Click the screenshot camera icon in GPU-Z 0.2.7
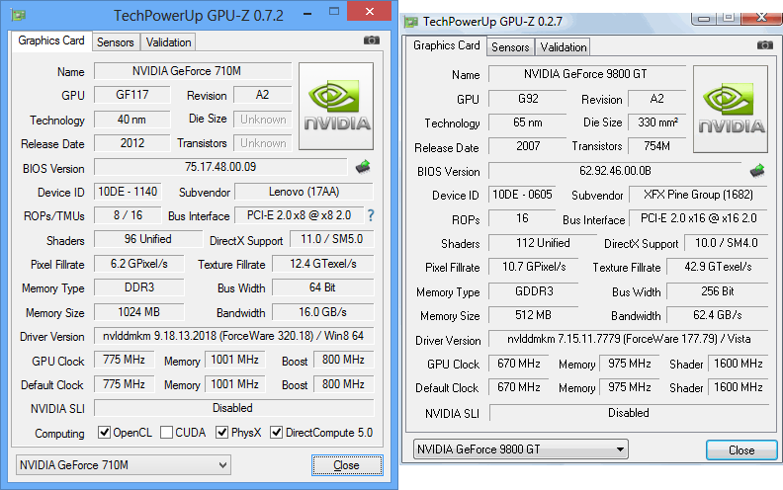783x490 pixels. pyautogui.click(x=764, y=44)
